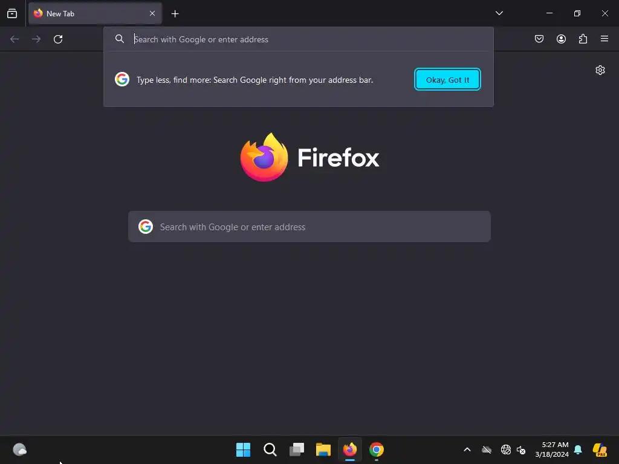Open Task View on taskbar

tap(297, 449)
